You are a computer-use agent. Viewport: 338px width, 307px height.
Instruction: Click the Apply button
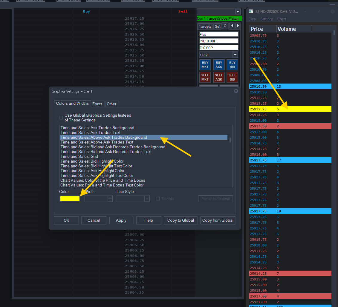coord(121,220)
